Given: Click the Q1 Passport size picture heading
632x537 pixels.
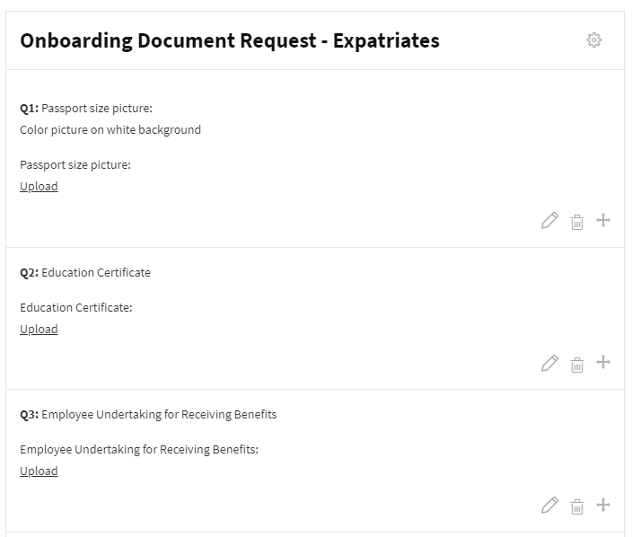Looking at the screenshot, I should click(86, 109).
